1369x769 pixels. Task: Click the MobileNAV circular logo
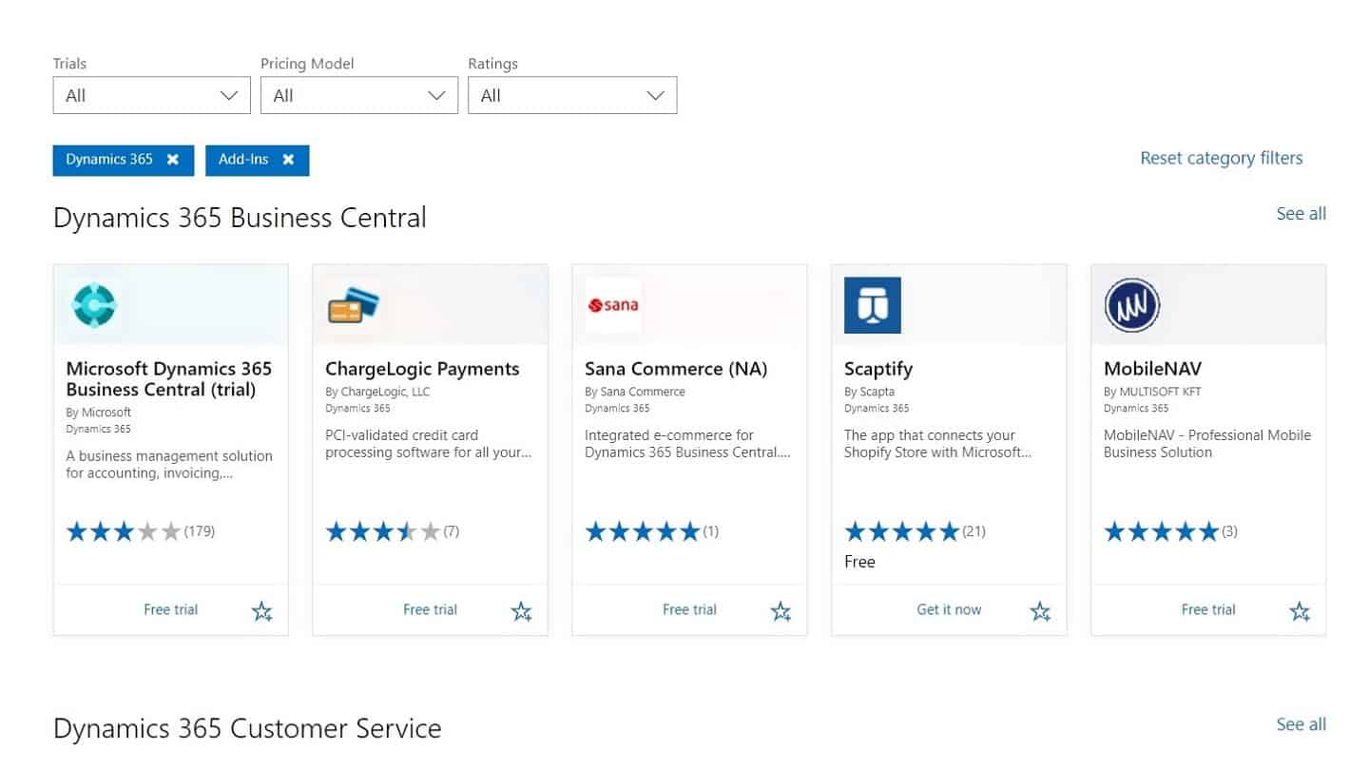coord(1132,305)
